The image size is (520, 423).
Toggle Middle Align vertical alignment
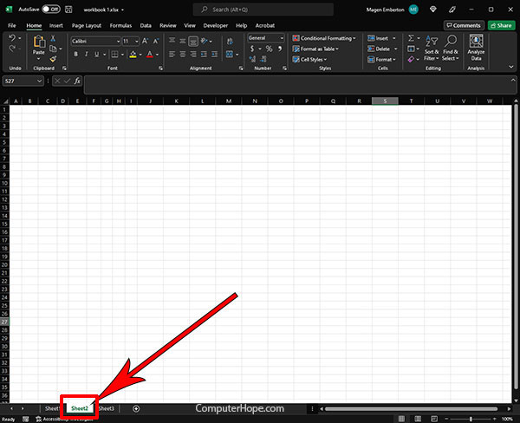point(183,41)
